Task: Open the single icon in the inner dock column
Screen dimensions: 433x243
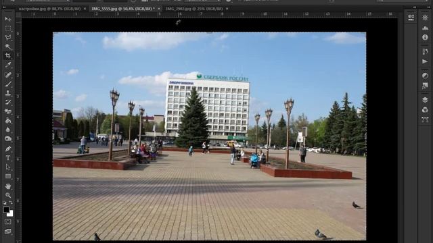Action: click(411, 18)
